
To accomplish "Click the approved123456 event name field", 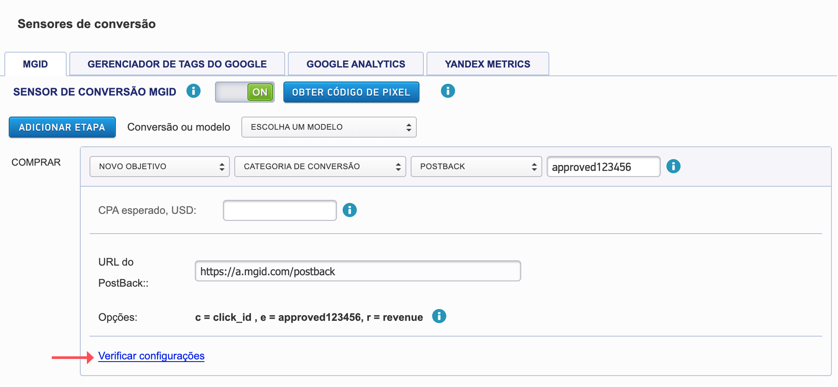I will pos(603,167).
